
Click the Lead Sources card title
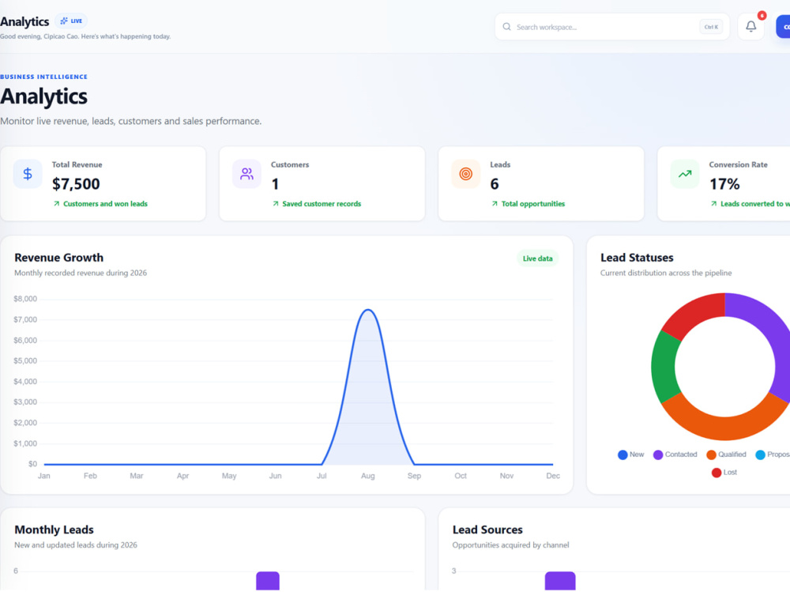click(x=487, y=530)
